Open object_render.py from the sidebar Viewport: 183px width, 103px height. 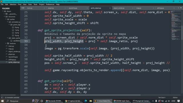[14, 51]
